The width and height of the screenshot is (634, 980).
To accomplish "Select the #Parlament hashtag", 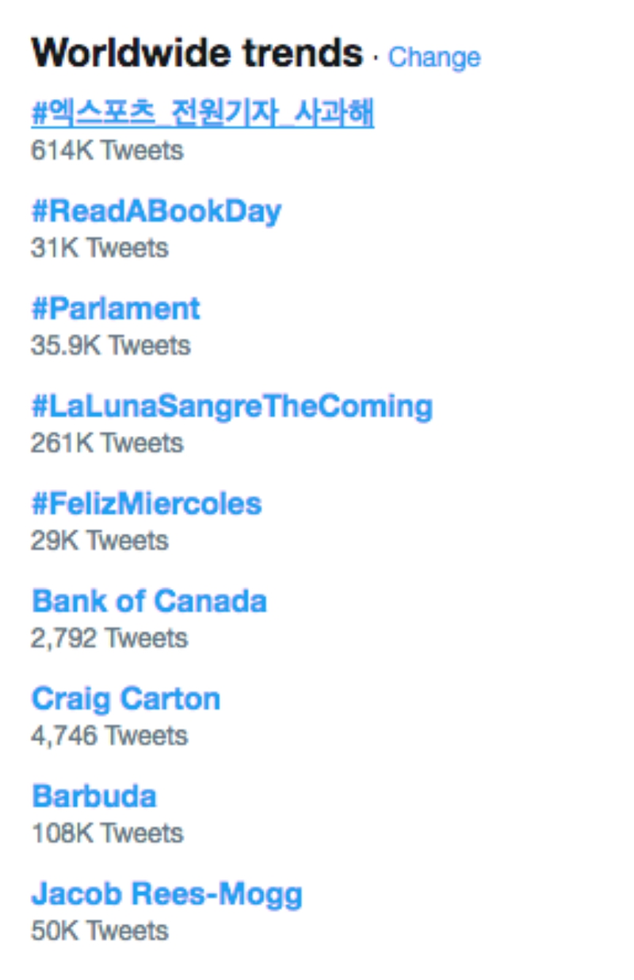I will pos(116,308).
